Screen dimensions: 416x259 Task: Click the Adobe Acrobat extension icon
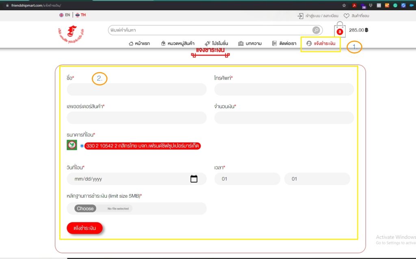coord(354,5)
